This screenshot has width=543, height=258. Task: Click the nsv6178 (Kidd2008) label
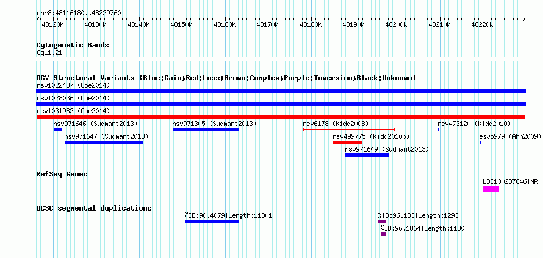336,124
